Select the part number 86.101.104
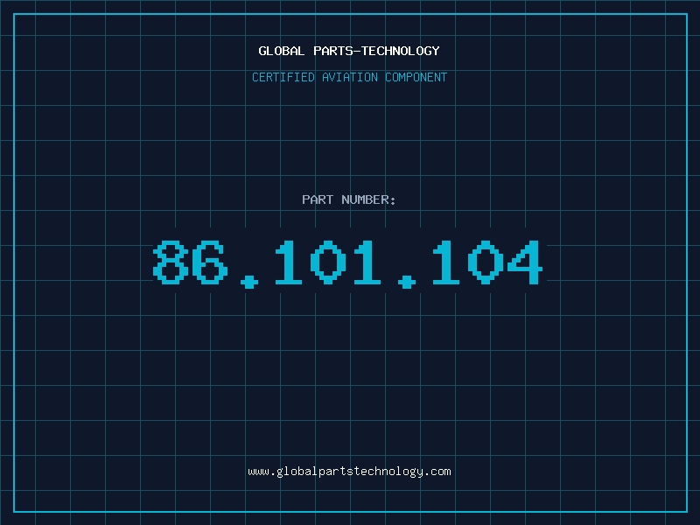This screenshot has width=700, height=525. pos(347,263)
